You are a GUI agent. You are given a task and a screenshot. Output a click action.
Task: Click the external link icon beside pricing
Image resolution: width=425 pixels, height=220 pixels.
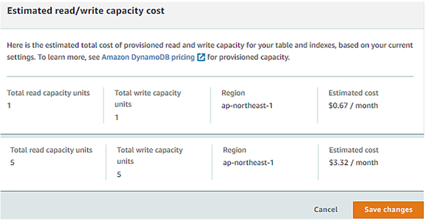pyautogui.click(x=201, y=57)
